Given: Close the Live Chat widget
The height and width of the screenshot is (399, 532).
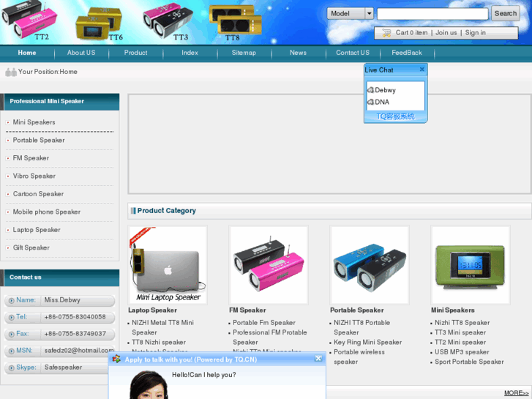Looking at the screenshot, I should pyautogui.click(x=422, y=70).
